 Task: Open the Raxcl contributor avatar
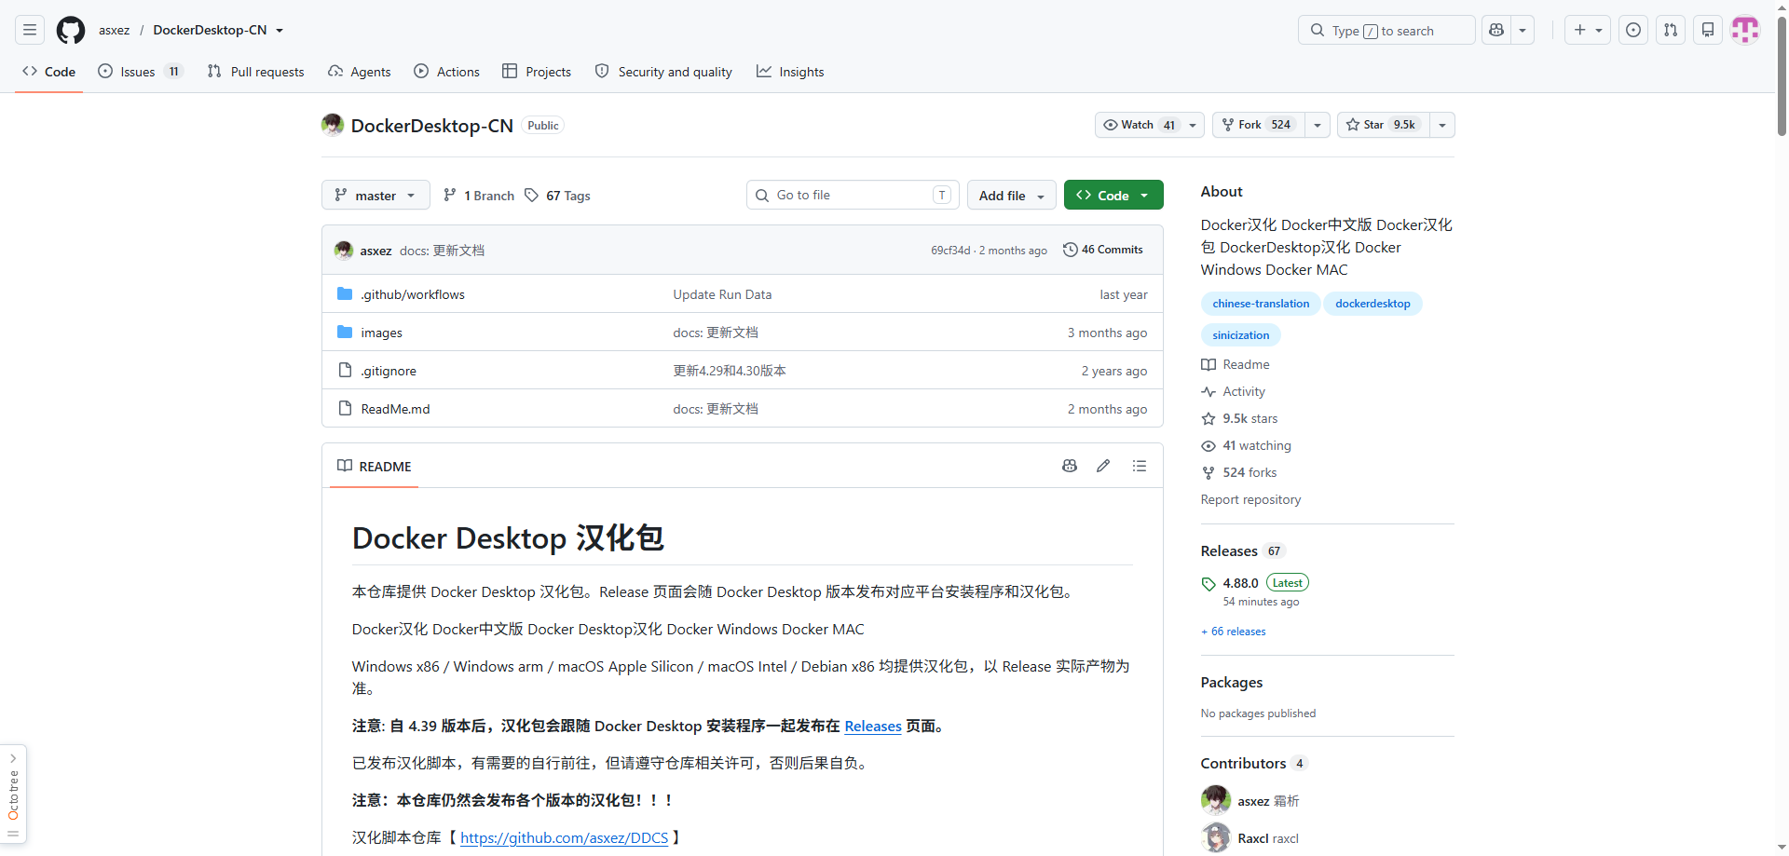click(1216, 838)
